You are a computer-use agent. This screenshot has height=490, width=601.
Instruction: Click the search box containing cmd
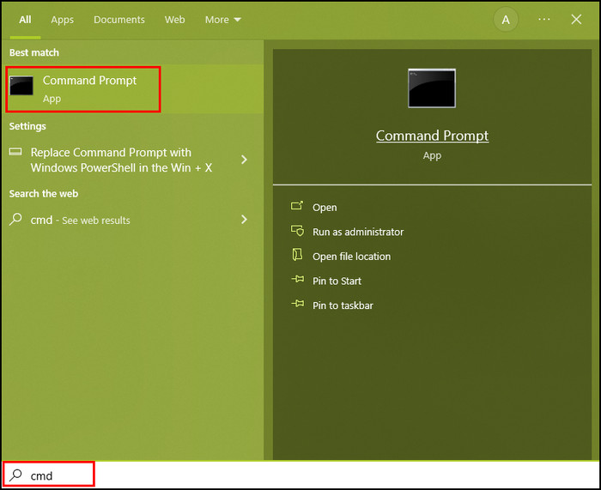point(300,475)
